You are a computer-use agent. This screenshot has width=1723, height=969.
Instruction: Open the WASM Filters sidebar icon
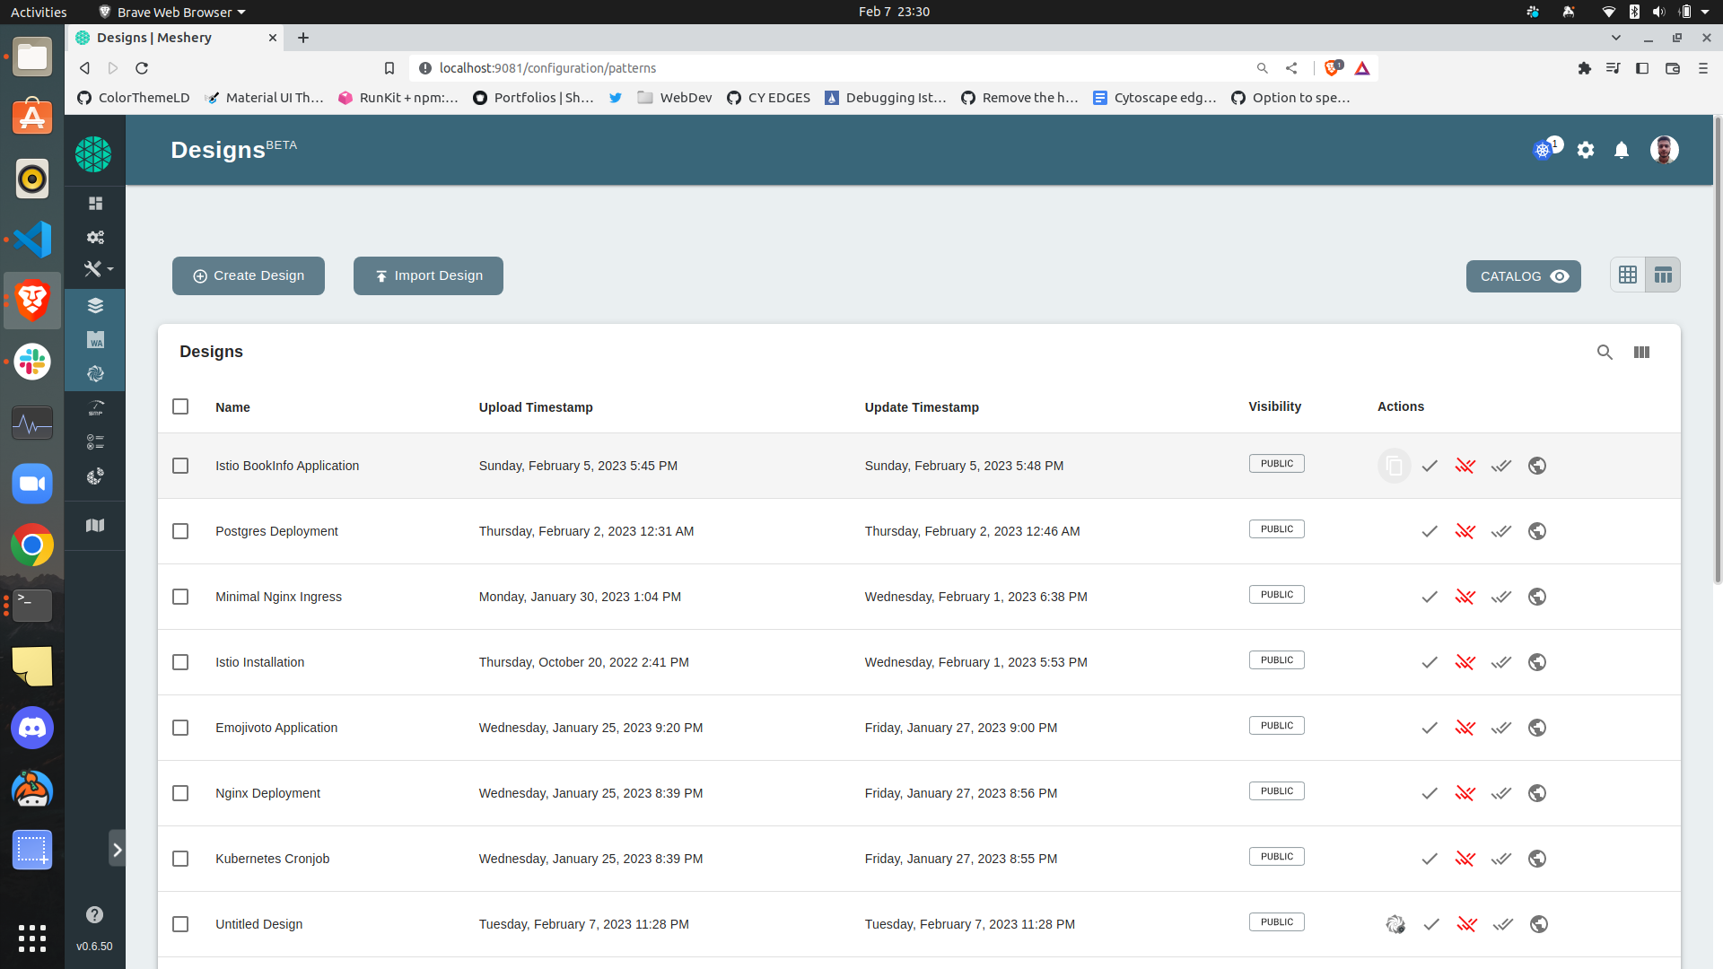tap(95, 340)
